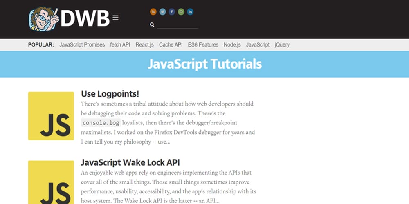Open Node.js popular link

pos(232,45)
